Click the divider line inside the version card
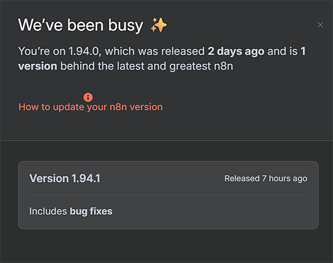 point(168,195)
